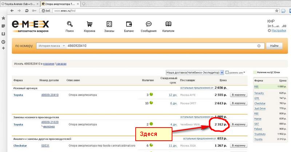Clear the part number search field
Viewport: 291px width, 152px height.
click(259, 46)
